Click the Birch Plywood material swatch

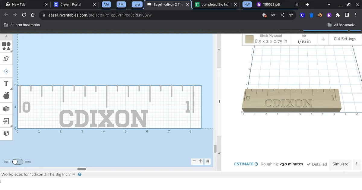pos(249,39)
